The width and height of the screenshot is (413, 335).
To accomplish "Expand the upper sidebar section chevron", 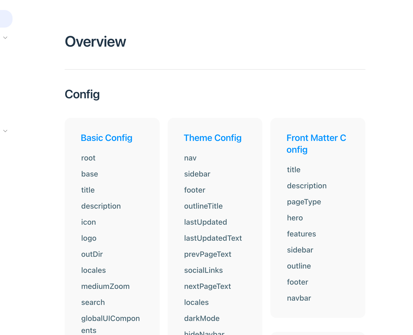I will [5, 37].
